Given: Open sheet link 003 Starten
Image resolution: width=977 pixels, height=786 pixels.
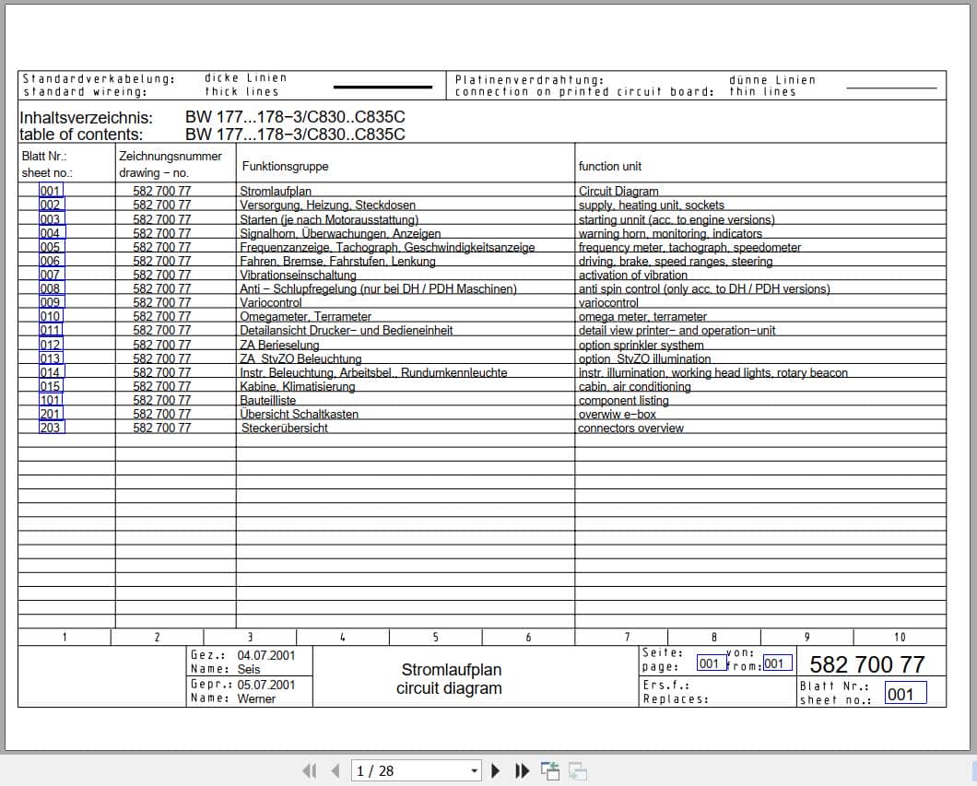Looking at the screenshot, I should coord(51,219).
